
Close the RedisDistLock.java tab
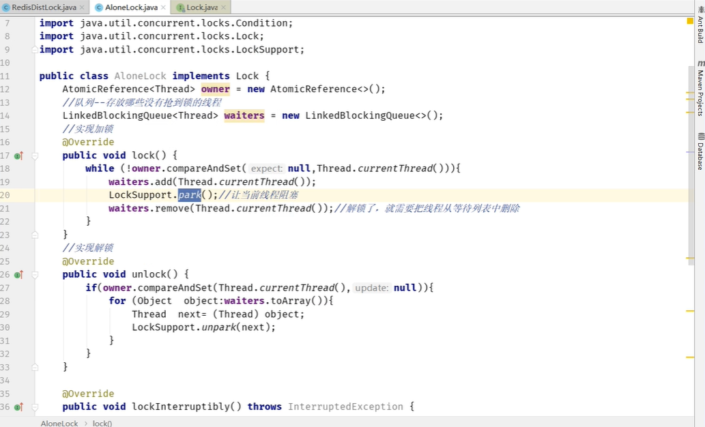pyautogui.click(x=82, y=8)
